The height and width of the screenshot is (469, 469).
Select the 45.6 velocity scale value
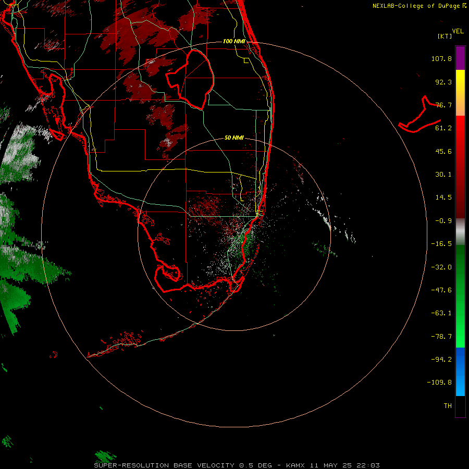(x=443, y=151)
